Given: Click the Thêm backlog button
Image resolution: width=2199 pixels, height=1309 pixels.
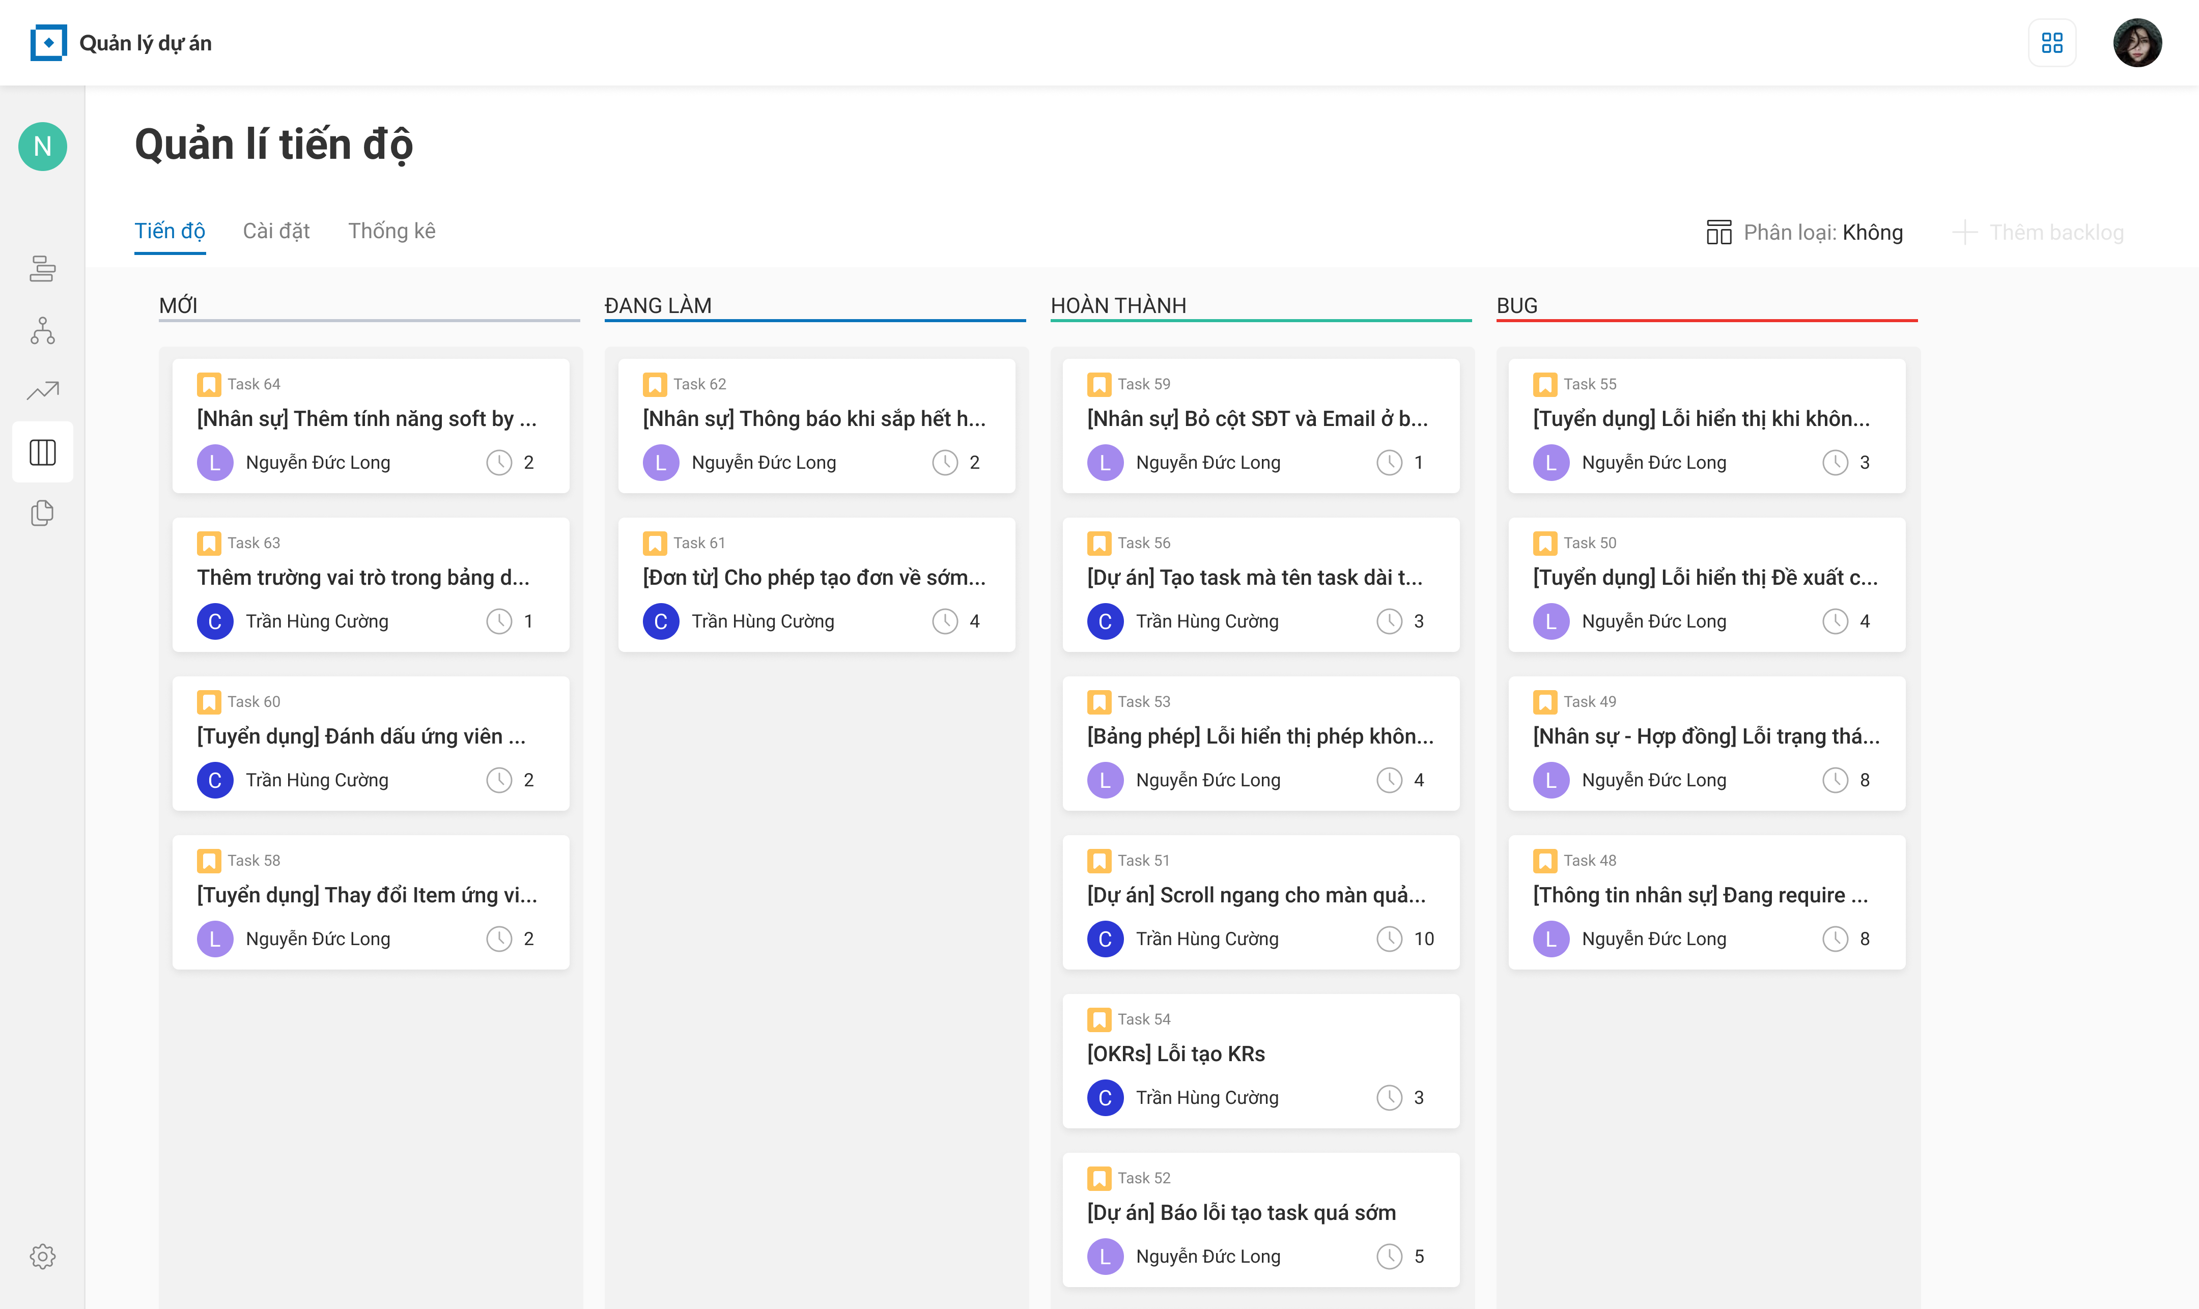Looking at the screenshot, I should [2038, 232].
